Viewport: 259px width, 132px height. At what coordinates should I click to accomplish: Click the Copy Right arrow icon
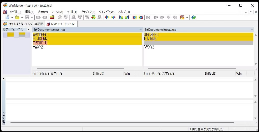107,17
